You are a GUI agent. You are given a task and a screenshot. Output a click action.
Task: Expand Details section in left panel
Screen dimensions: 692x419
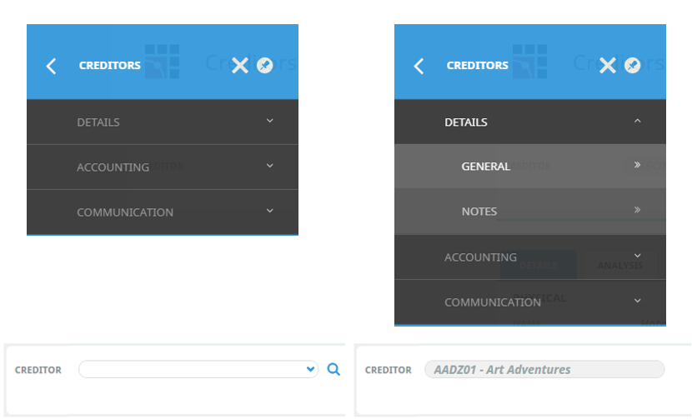(269, 122)
